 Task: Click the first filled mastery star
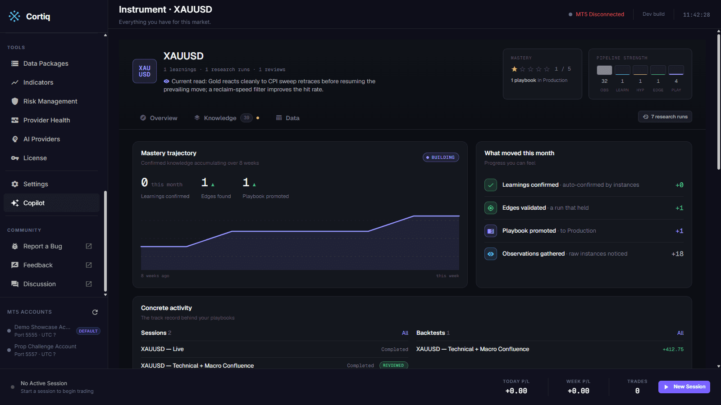pyautogui.click(x=514, y=69)
